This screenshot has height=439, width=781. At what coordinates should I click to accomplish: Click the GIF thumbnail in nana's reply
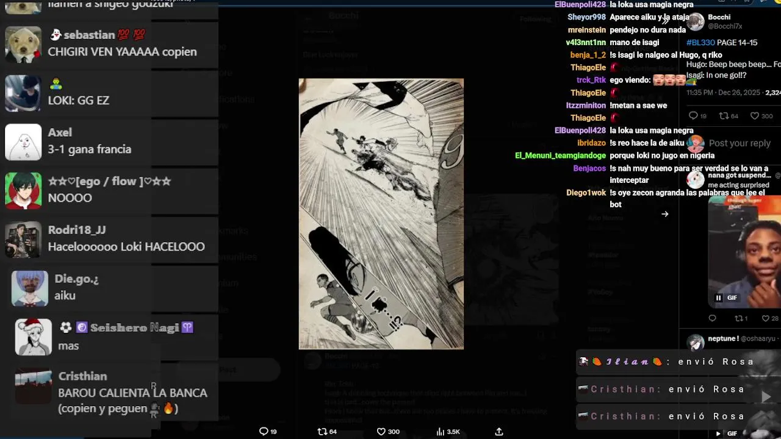(744, 252)
